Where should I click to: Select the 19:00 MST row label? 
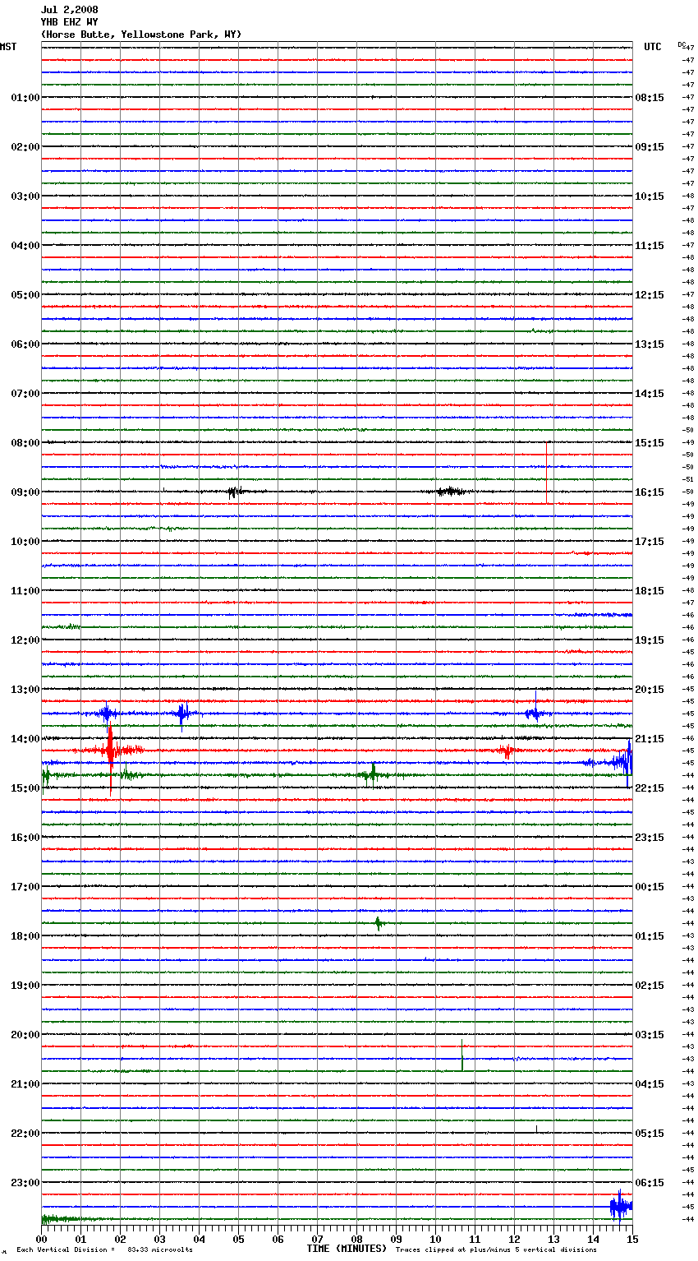25,986
